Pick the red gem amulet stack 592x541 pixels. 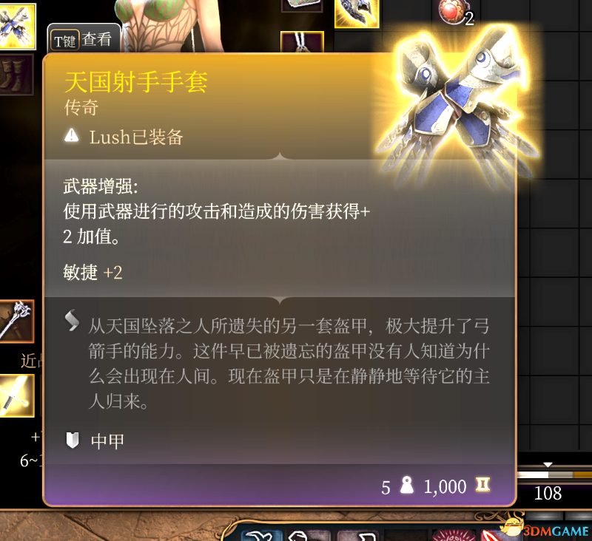(x=455, y=12)
